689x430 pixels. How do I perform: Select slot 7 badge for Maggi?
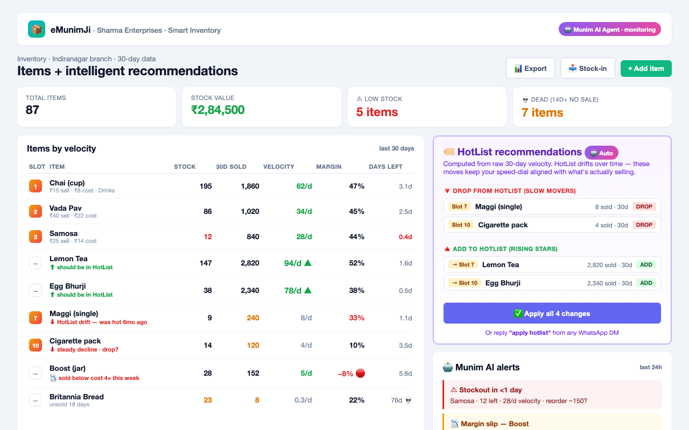coord(36,318)
